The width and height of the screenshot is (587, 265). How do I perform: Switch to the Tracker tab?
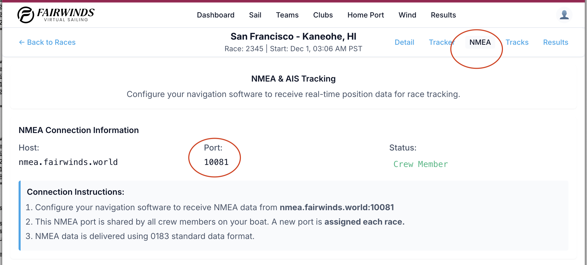pos(442,42)
